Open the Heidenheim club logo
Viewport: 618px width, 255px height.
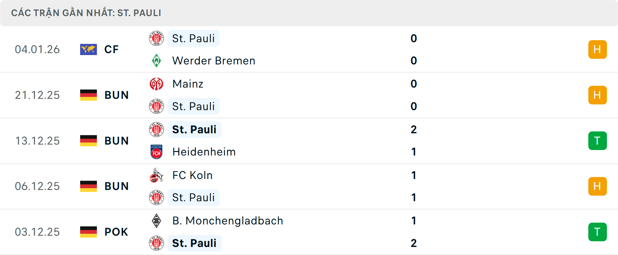157,152
